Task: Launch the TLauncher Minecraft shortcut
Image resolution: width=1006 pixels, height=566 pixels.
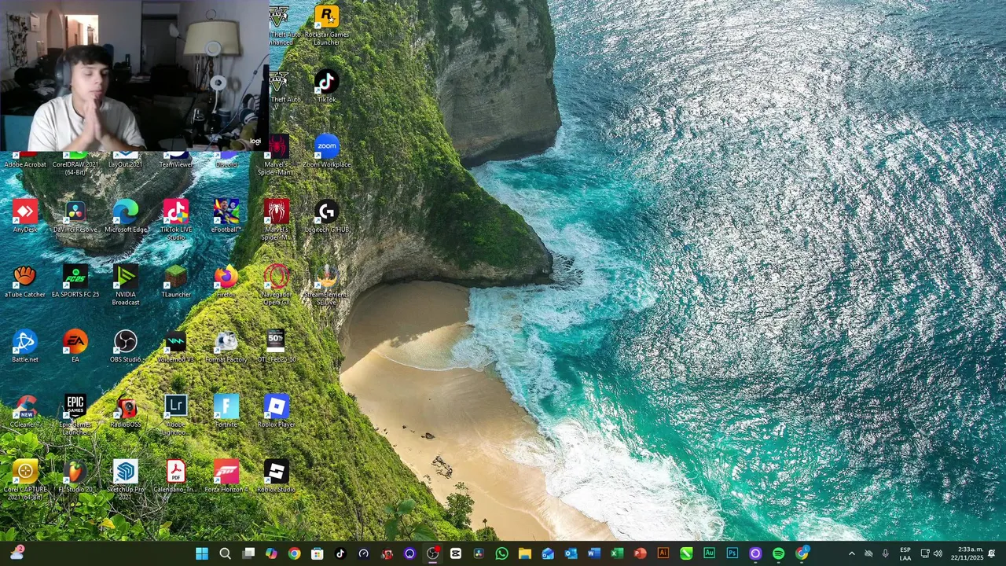Action: coord(175,281)
